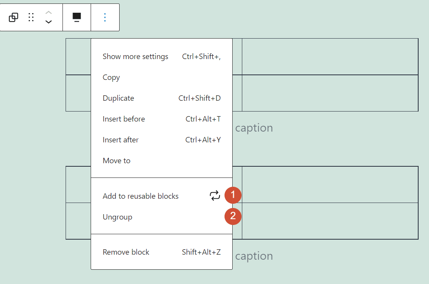Choose Insert after from the menu

tap(120, 140)
